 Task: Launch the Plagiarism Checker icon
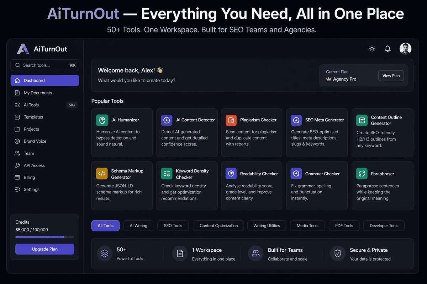point(231,120)
